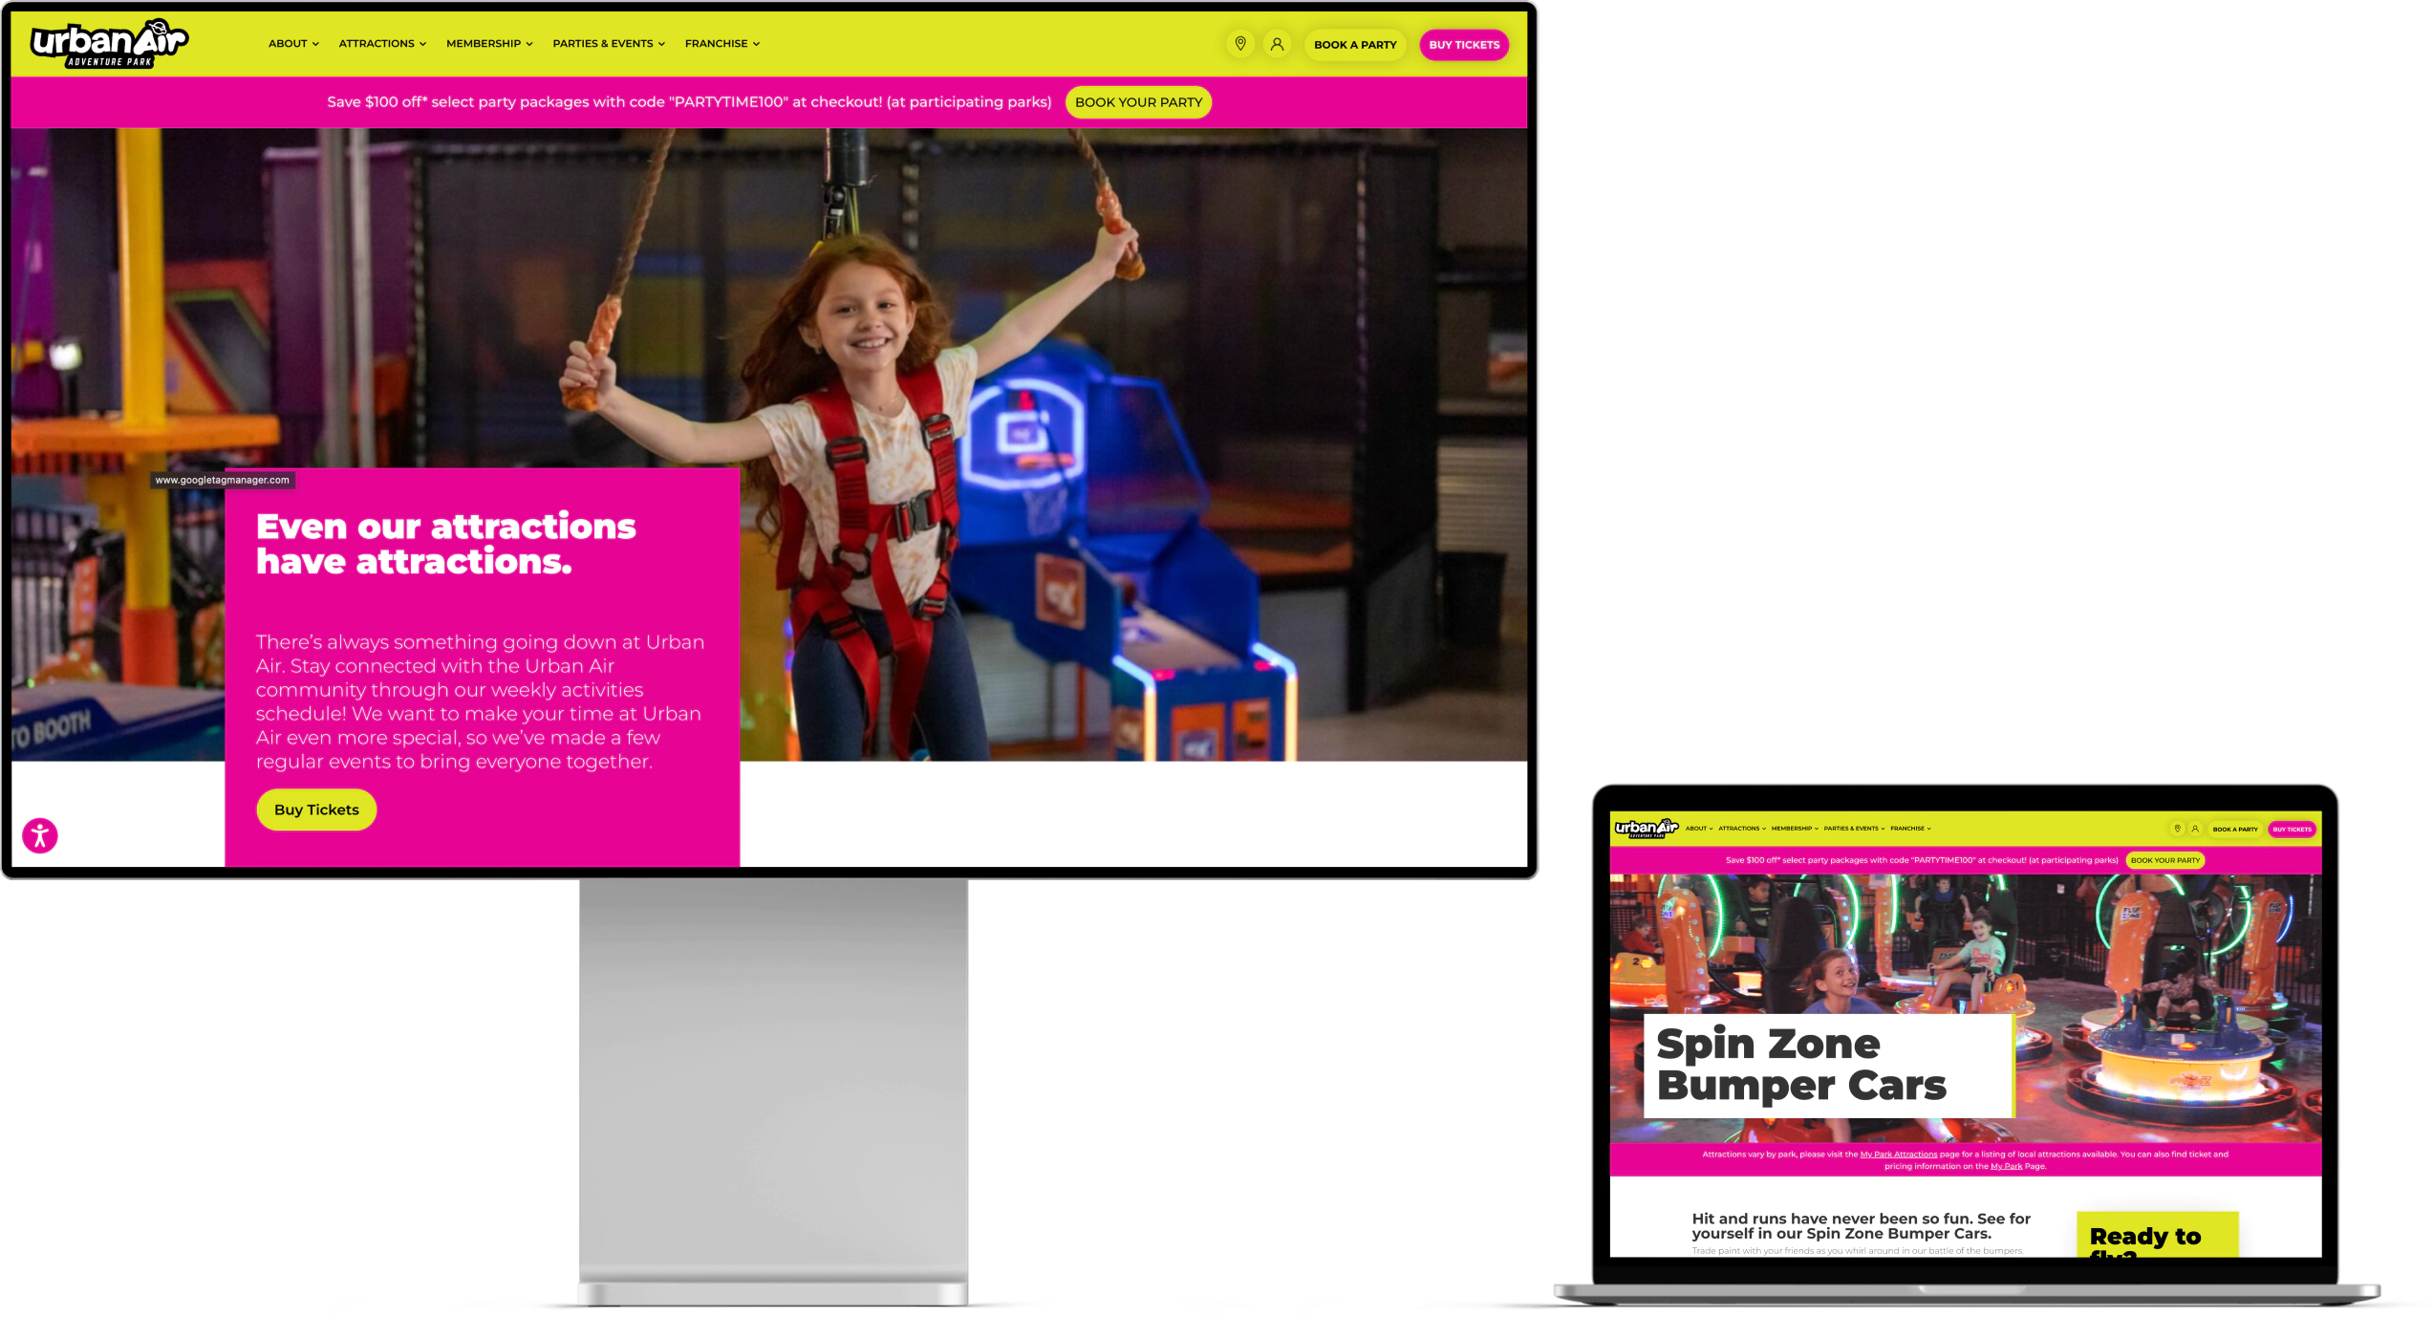Open the accessibility widget icon at bottom left
2433x1317 pixels.
pyautogui.click(x=38, y=834)
